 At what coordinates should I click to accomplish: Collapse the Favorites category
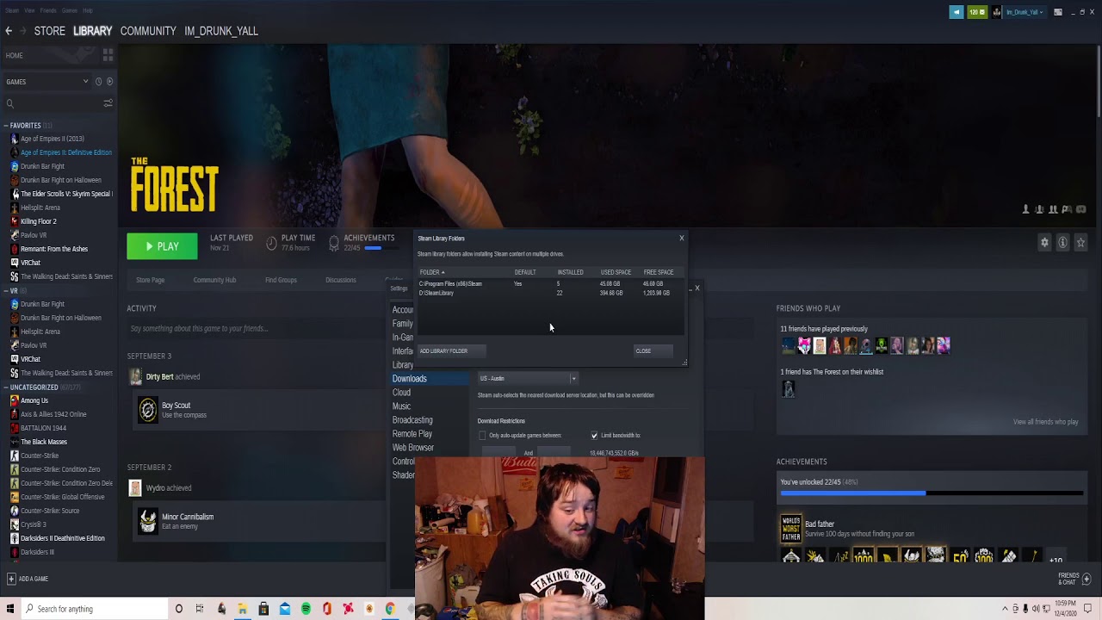[6, 126]
